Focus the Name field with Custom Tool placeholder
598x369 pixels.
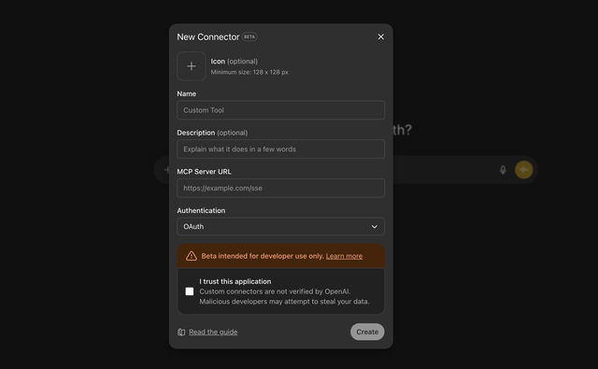pyautogui.click(x=280, y=110)
